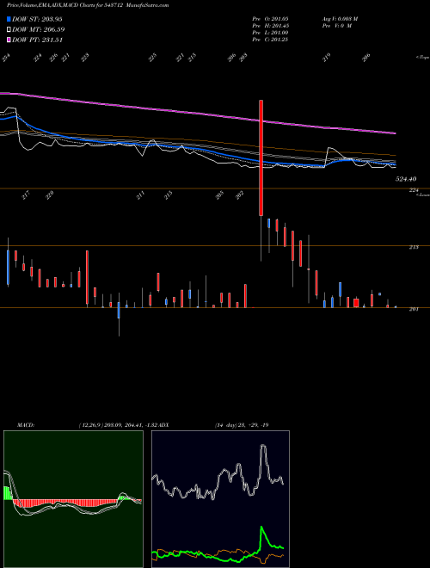The height and width of the screenshot is (568, 430).
Task: Click the tall red candlestick spike
Action: point(261,157)
